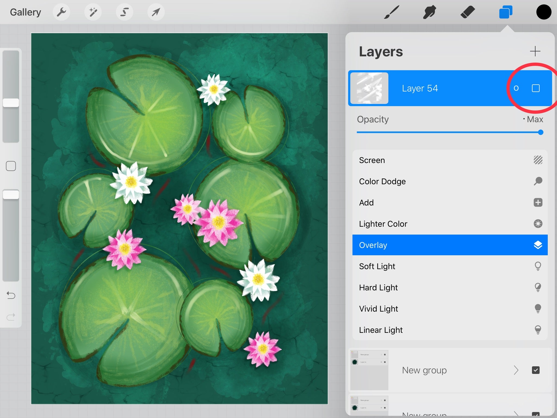Select the Selection S tool
This screenshot has height=418, width=557.
(x=125, y=12)
